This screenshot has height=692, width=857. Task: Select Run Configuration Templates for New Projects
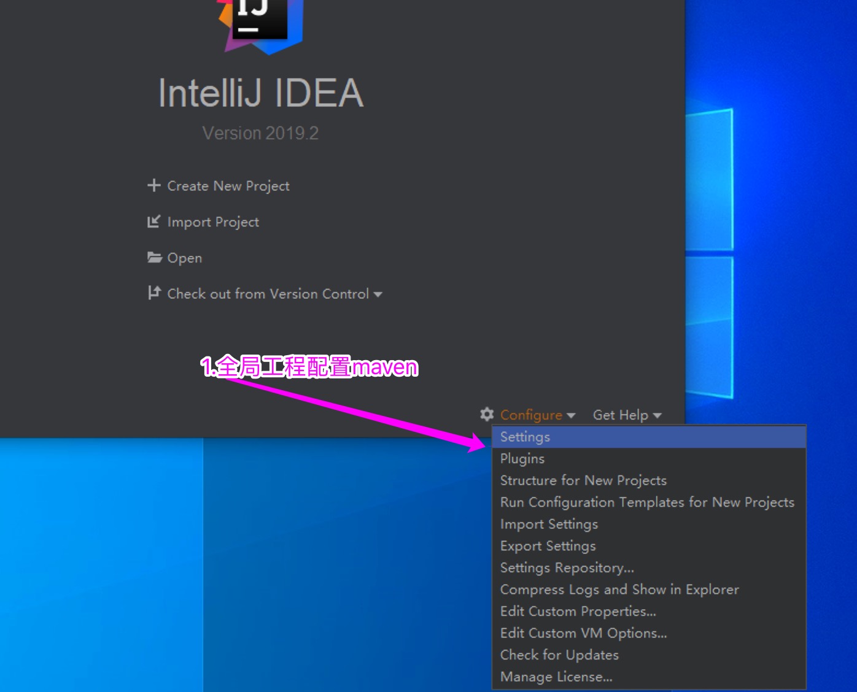pyautogui.click(x=649, y=502)
